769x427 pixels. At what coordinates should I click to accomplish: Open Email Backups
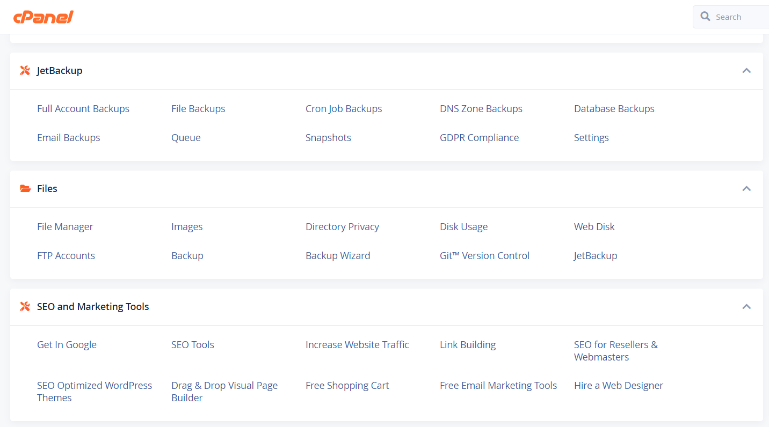[x=69, y=137]
